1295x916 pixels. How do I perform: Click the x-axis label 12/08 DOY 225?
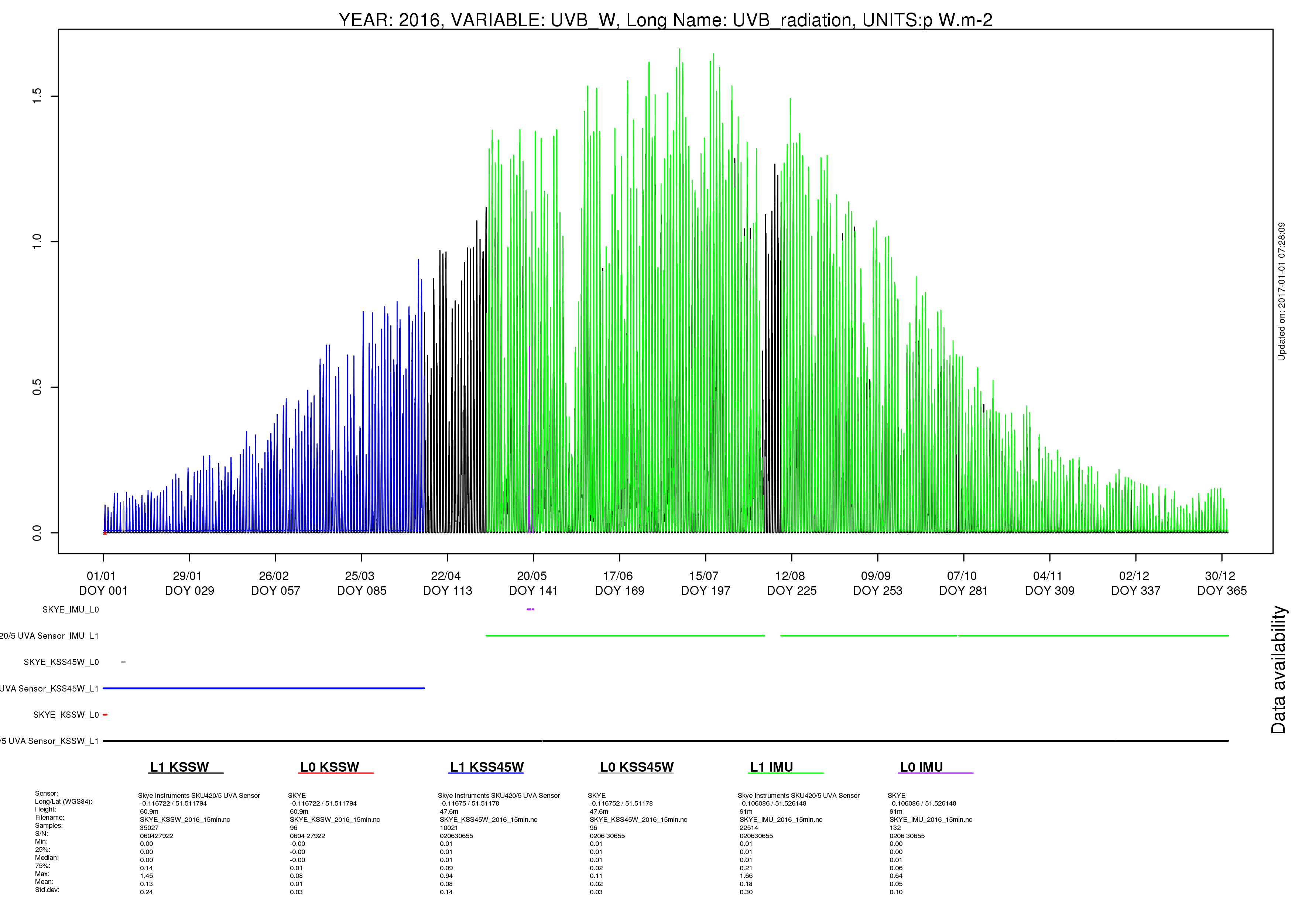coord(791,583)
